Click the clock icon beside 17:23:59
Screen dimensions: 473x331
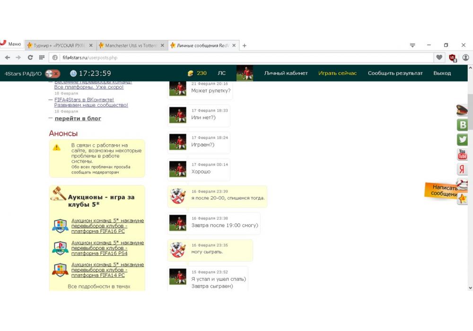[73, 73]
